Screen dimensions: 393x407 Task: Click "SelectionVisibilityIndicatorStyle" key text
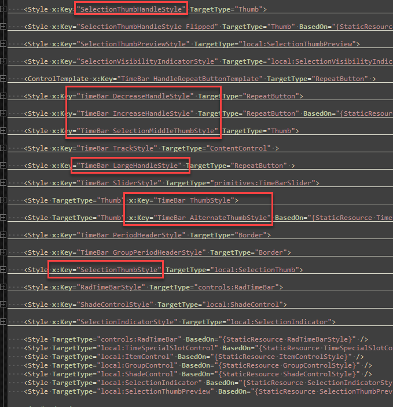pyautogui.click(x=148, y=61)
